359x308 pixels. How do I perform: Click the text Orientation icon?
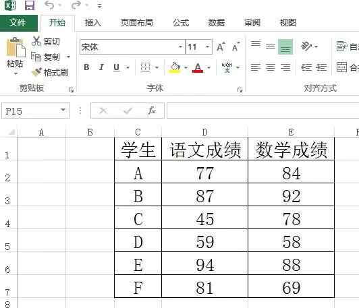[x=306, y=47]
